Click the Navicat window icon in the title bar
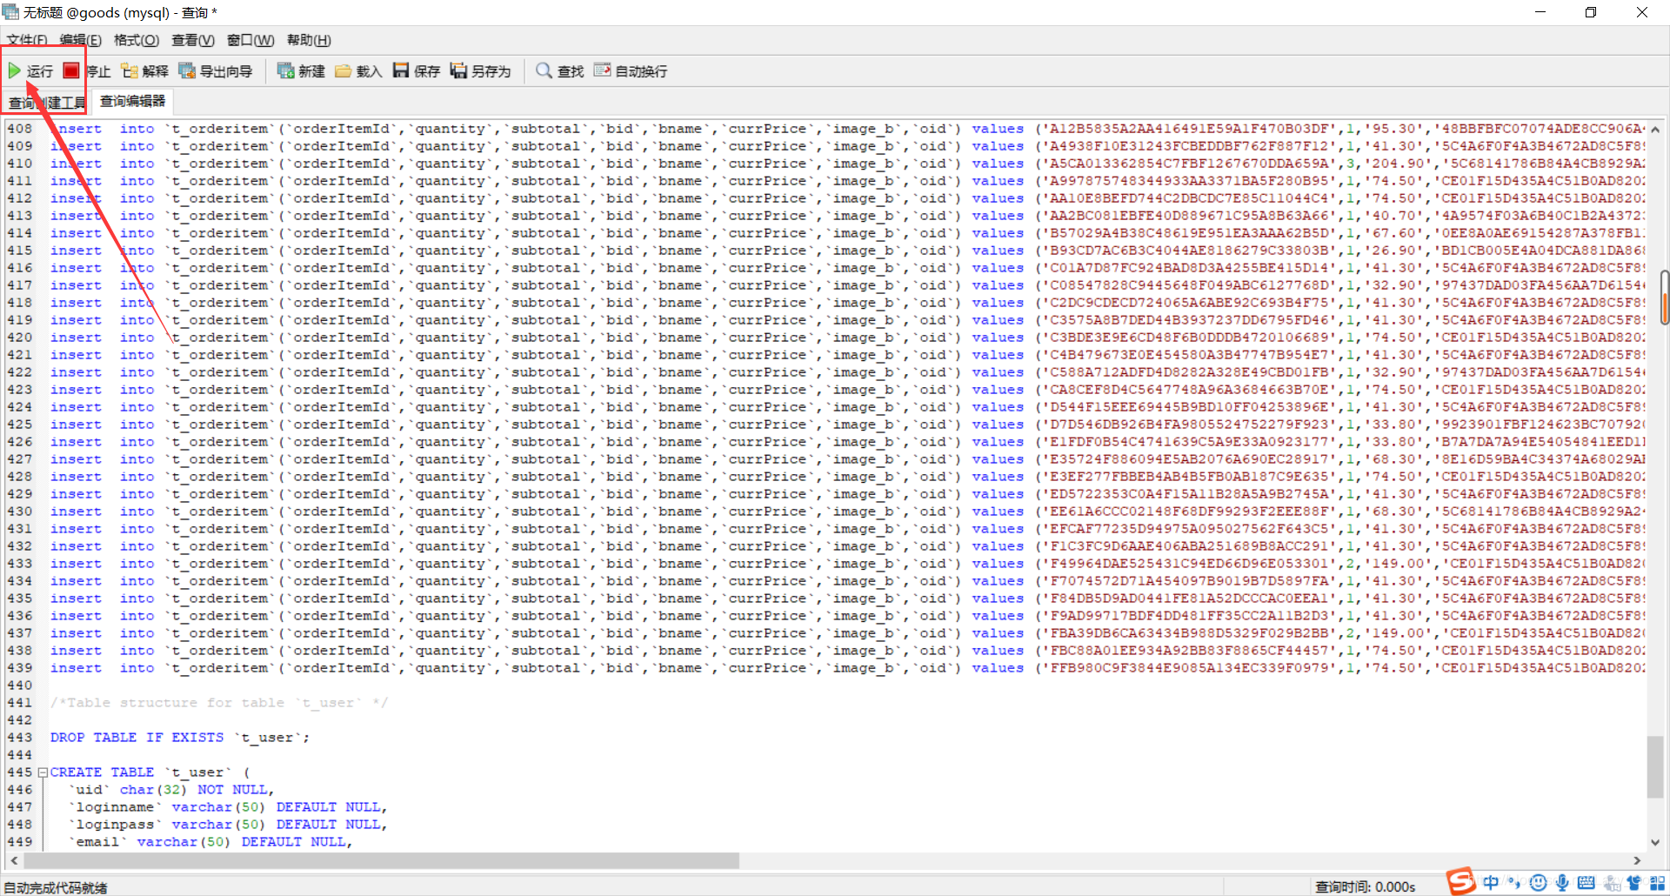The image size is (1670, 896). tap(10, 12)
